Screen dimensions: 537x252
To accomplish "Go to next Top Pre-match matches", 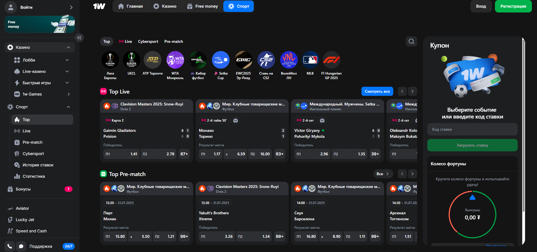I will 413,174.
